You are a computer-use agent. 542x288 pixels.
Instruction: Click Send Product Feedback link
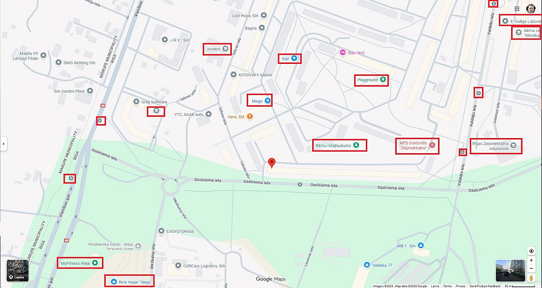pyautogui.click(x=485, y=286)
